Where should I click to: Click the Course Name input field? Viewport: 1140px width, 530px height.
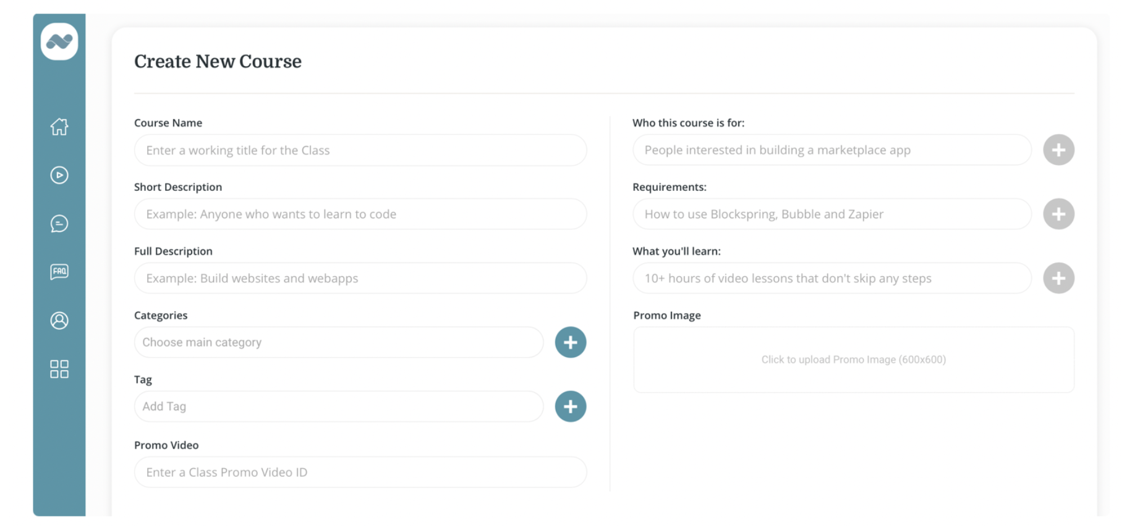[360, 150]
